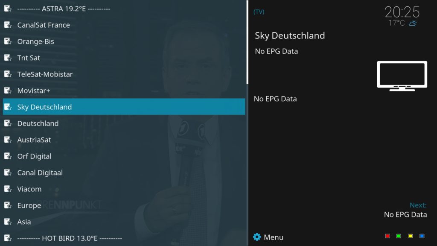Click the yellow color button
This screenshot has width=437, height=246.
410,236
